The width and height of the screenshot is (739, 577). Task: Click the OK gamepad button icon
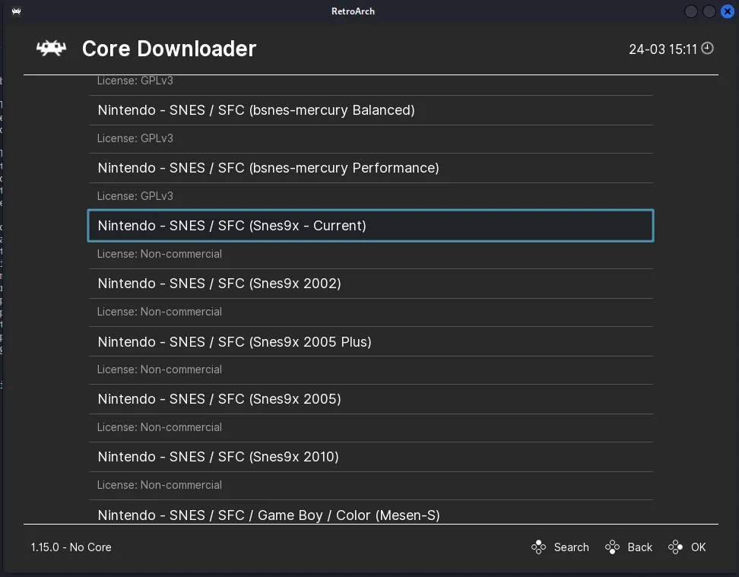(x=675, y=547)
